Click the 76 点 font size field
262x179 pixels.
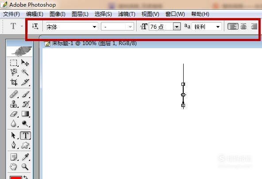click(161, 27)
